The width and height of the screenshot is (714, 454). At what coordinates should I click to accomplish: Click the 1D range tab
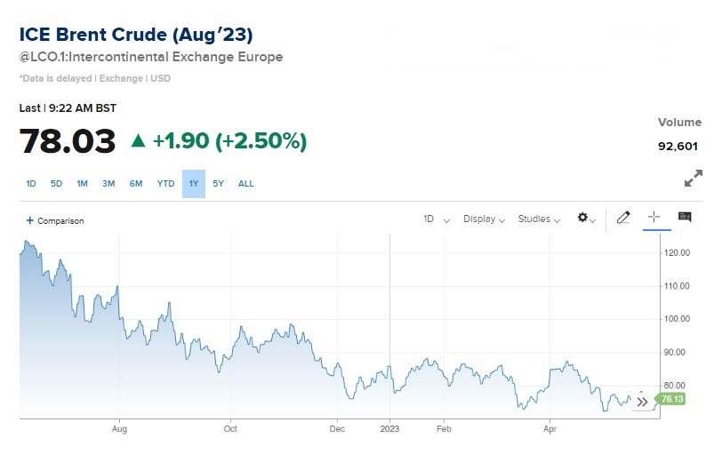(x=31, y=184)
